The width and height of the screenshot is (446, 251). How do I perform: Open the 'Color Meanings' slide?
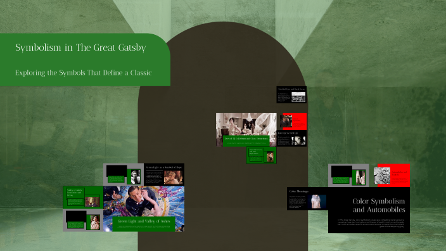[307, 198]
